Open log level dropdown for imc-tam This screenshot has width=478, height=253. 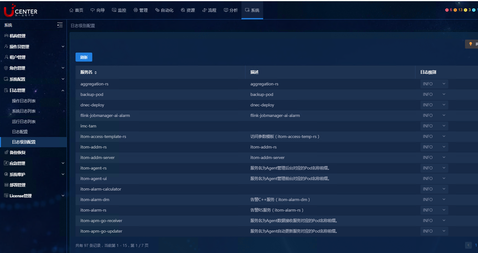click(434, 126)
